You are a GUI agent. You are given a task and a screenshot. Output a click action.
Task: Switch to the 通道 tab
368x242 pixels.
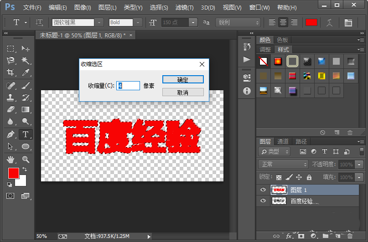coord(283,141)
